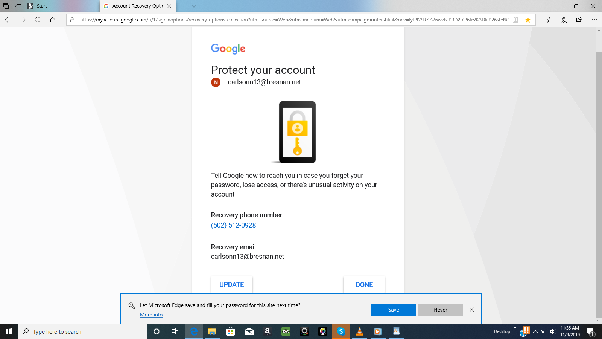
Task: Launch Amazon from the taskbar
Action: [268, 331]
